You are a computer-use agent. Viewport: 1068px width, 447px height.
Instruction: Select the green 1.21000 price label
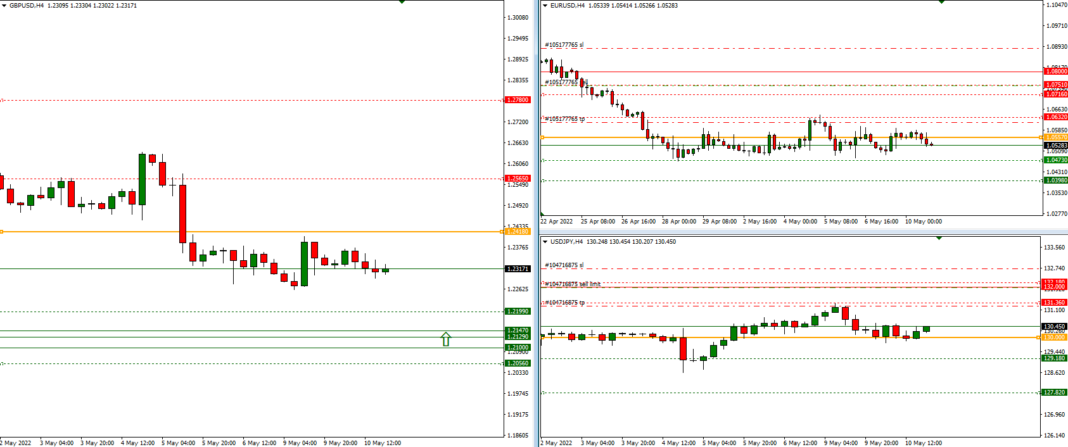[518, 348]
